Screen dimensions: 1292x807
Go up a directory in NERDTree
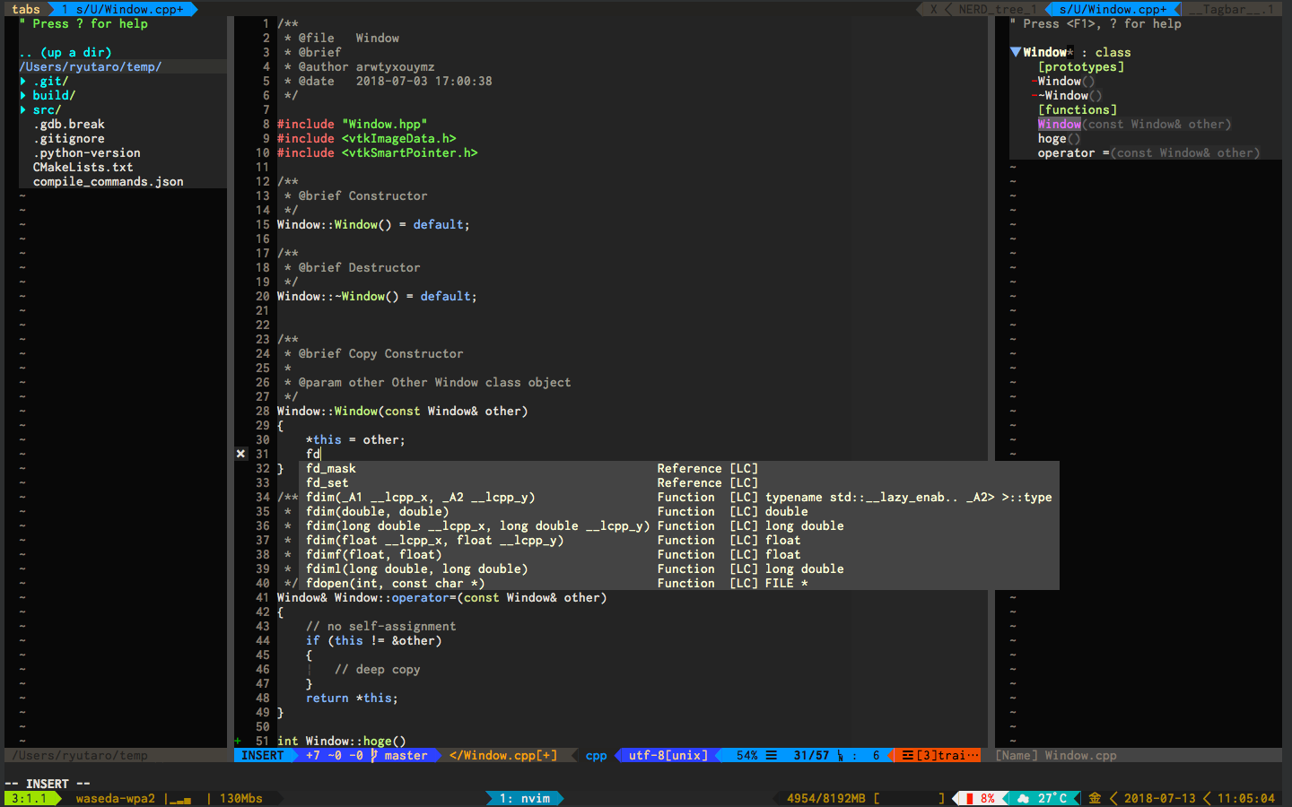[65, 53]
